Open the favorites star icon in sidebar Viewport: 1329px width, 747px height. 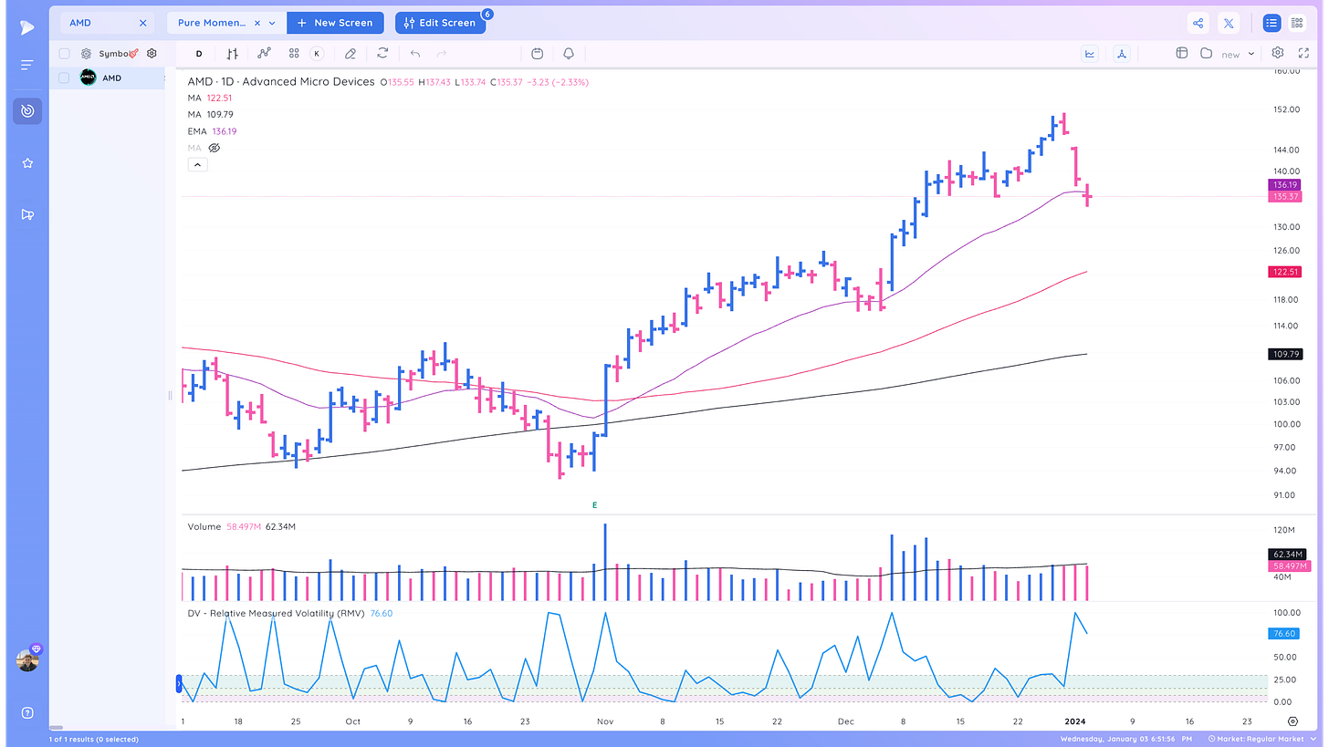[27, 163]
